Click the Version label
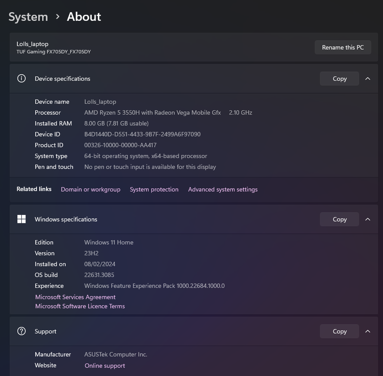Viewport: 383px width, 376px height. pos(45,253)
